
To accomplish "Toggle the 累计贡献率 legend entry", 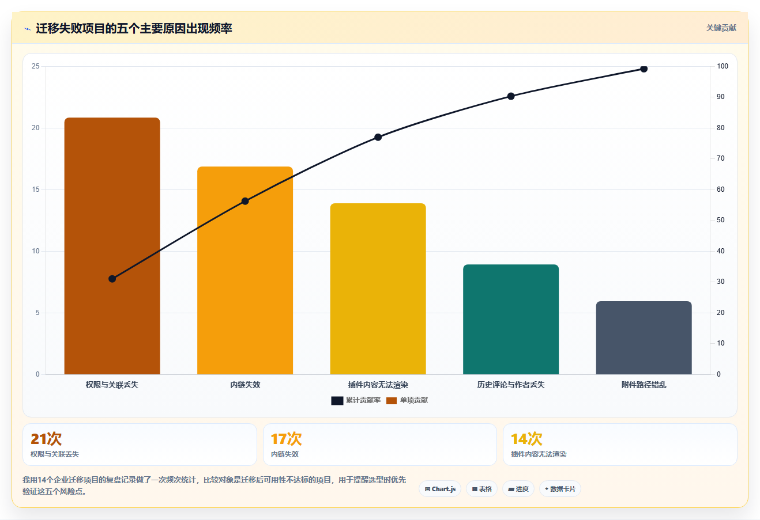I will [356, 400].
